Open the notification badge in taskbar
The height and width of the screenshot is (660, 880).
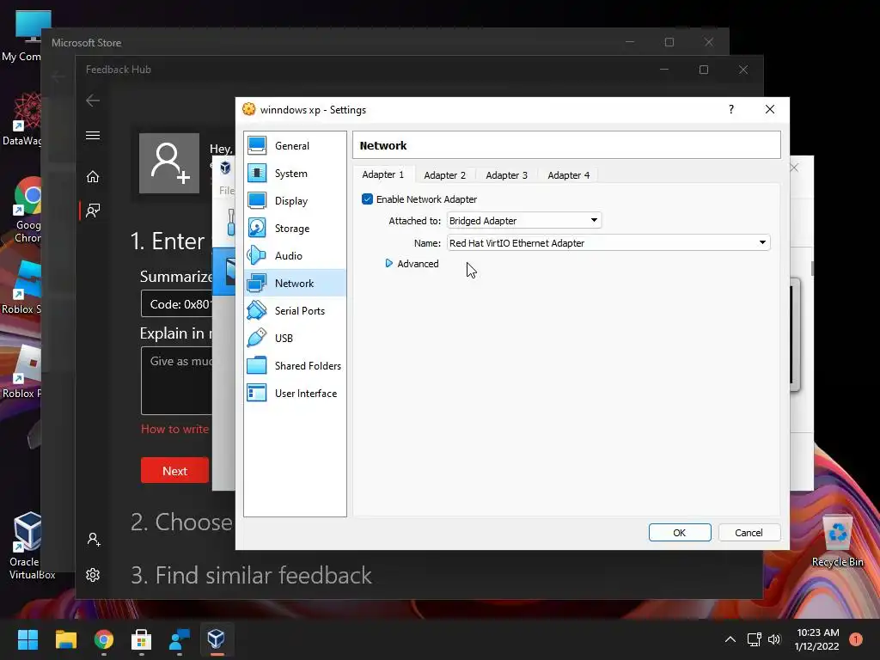pyautogui.click(x=856, y=639)
